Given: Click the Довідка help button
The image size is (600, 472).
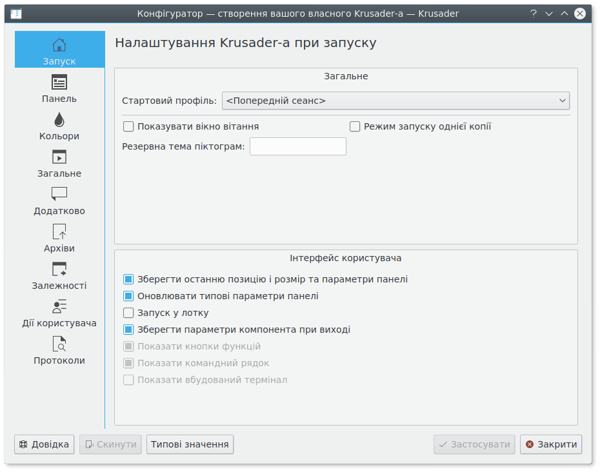Looking at the screenshot, I should pos(45,444).
